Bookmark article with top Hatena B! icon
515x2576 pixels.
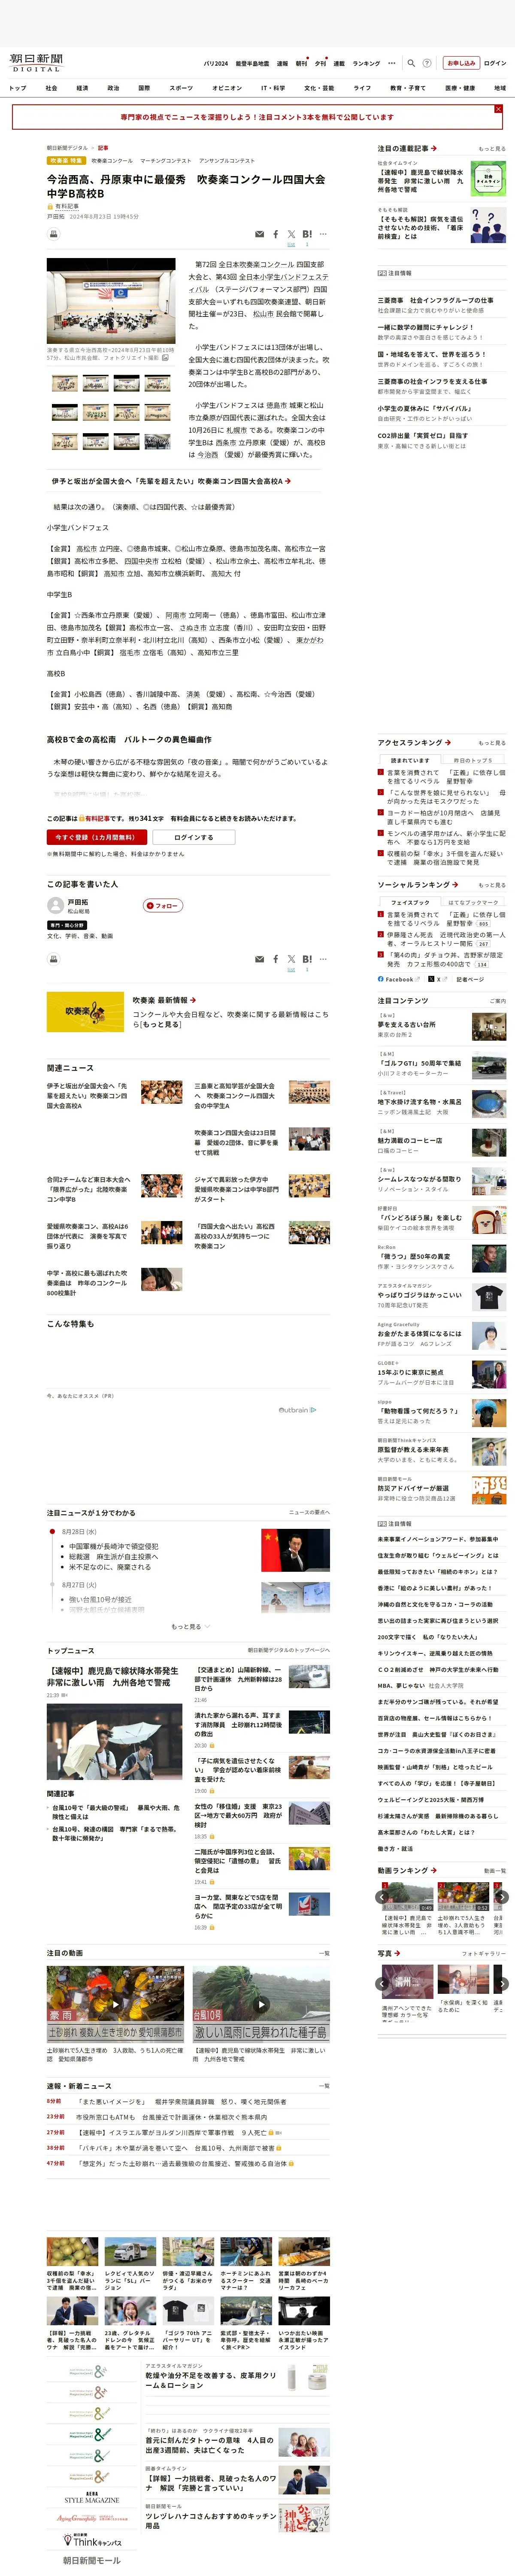coord(307,234)
